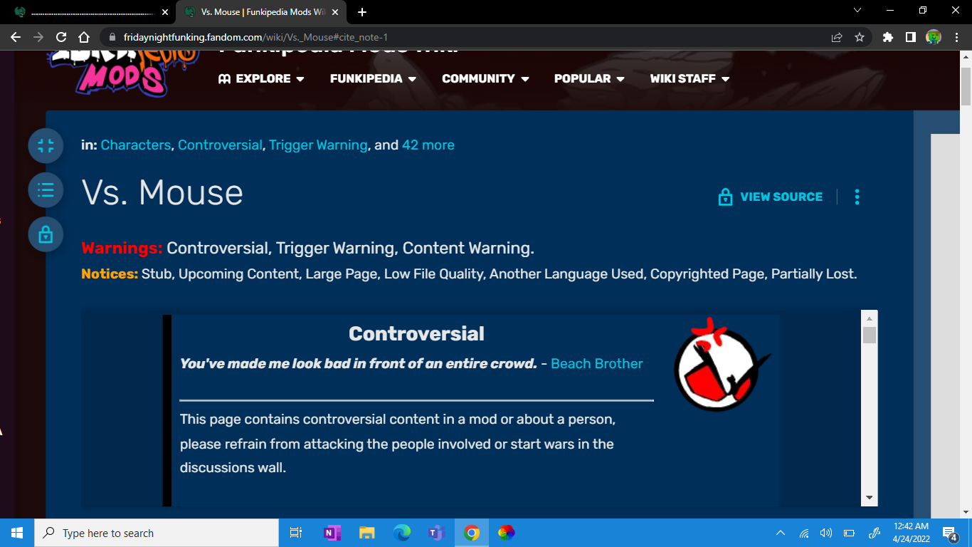Screen dimensions: 972x547
Task: Open network settings from the system tray
Action: (x=804, y=533)
